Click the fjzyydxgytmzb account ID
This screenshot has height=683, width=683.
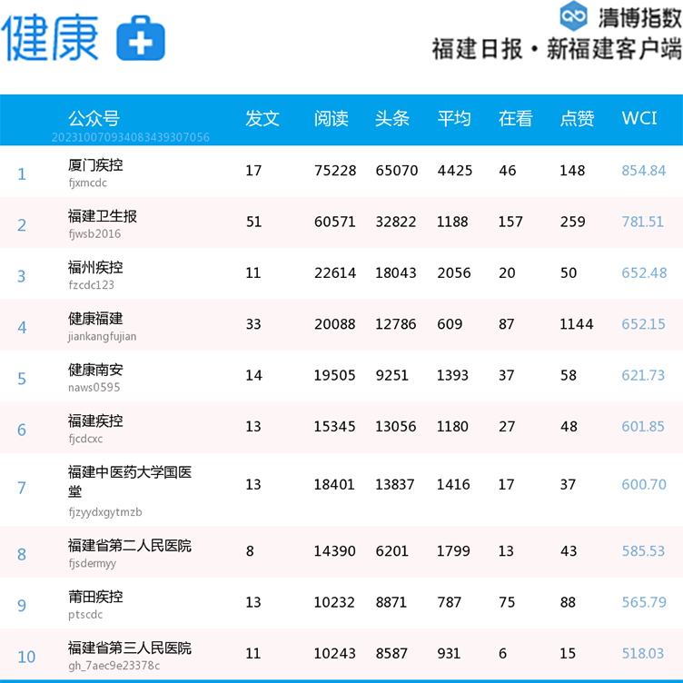pos(105,512)
